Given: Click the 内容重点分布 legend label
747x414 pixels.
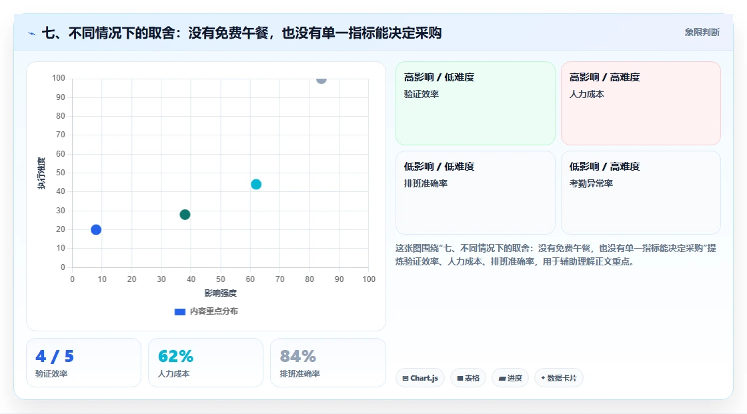Looking at the screenshot, I should coord(214,311).
